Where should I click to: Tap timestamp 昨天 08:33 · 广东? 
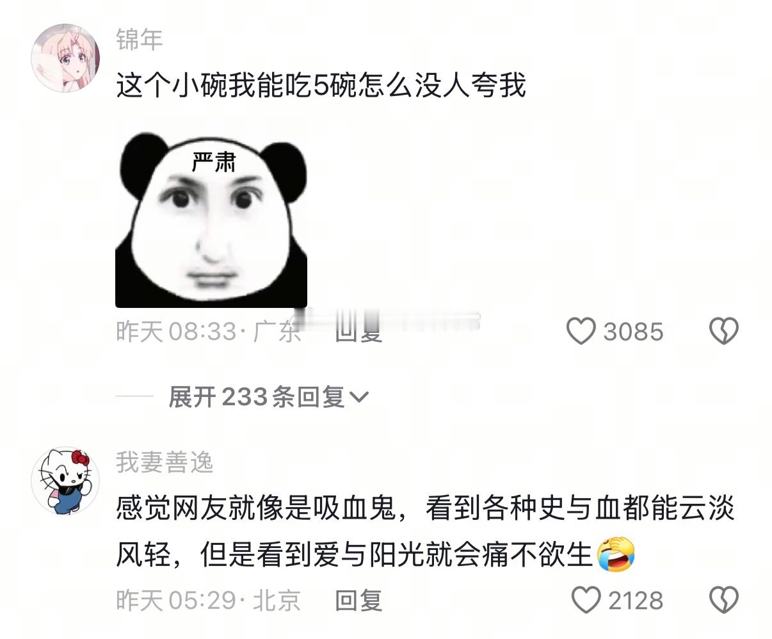[209, 331]
